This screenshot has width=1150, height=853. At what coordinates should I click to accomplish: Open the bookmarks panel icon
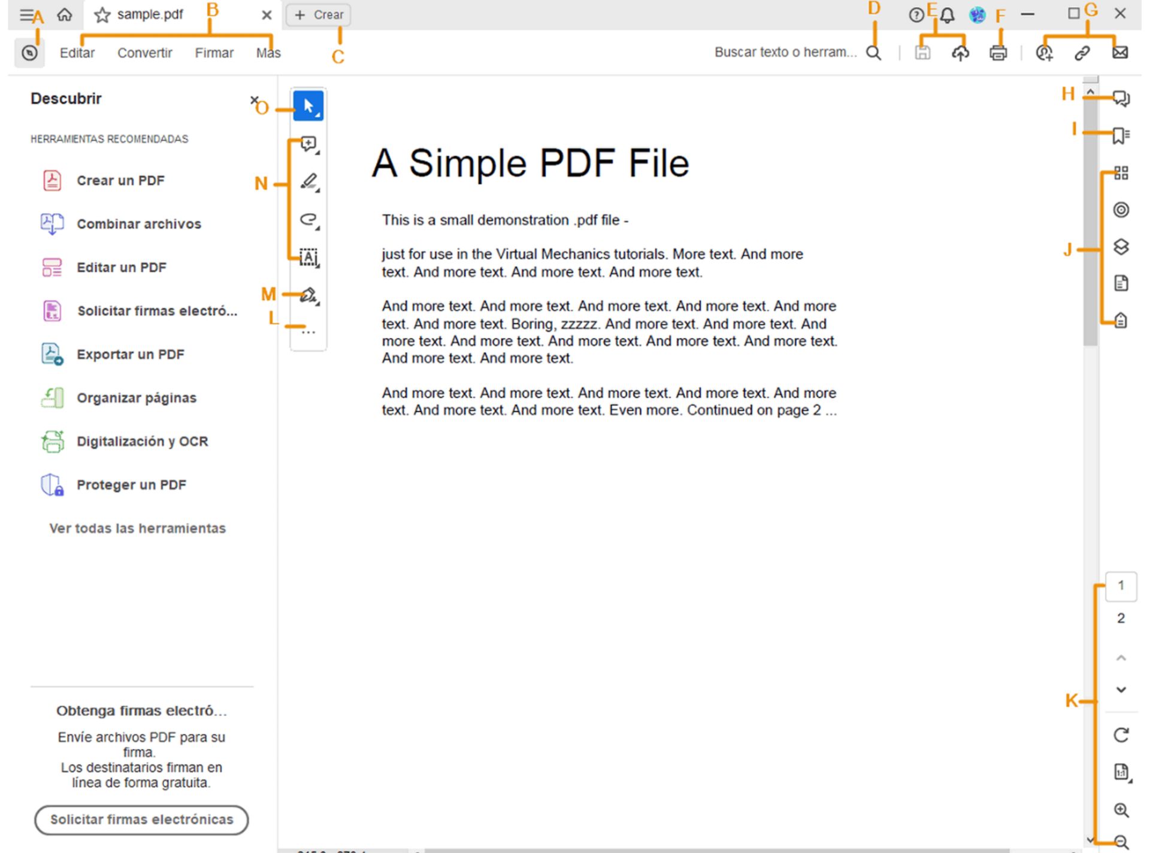[x=1120, y=135]
